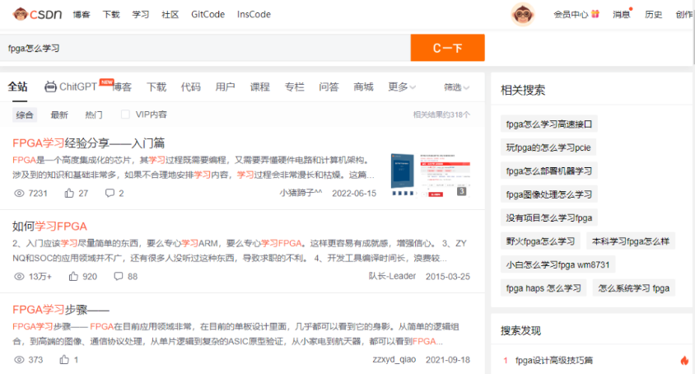Image resolution: width=695 pixels, height=374 pixels.
Task: Sort results by 热门
Action: coord(94,115)
